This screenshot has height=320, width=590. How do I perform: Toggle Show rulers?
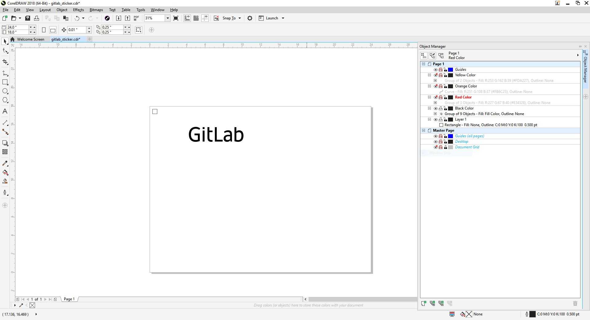(187, 18)
